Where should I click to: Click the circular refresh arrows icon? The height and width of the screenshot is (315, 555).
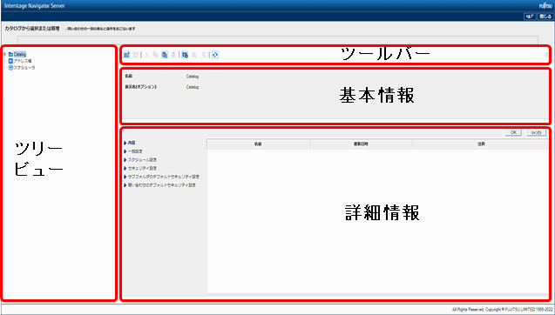215,55
